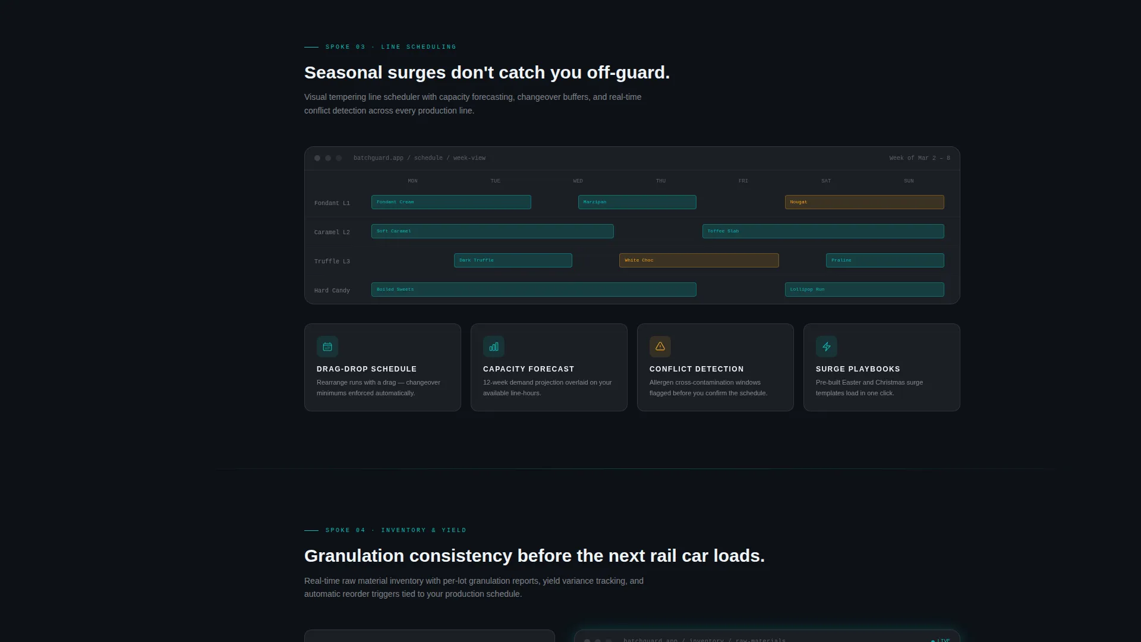The image size is (1141, 642).
Task: Select the Soft Caramel schedule block
Action: [x=493, y=231]
